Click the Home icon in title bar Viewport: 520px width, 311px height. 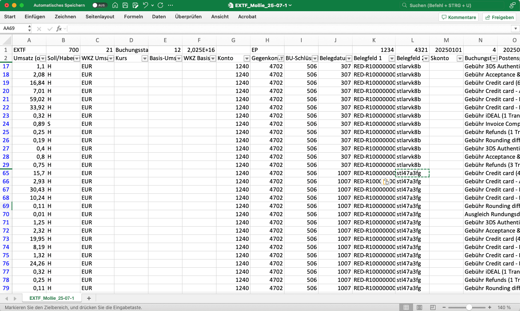(115, 5)
